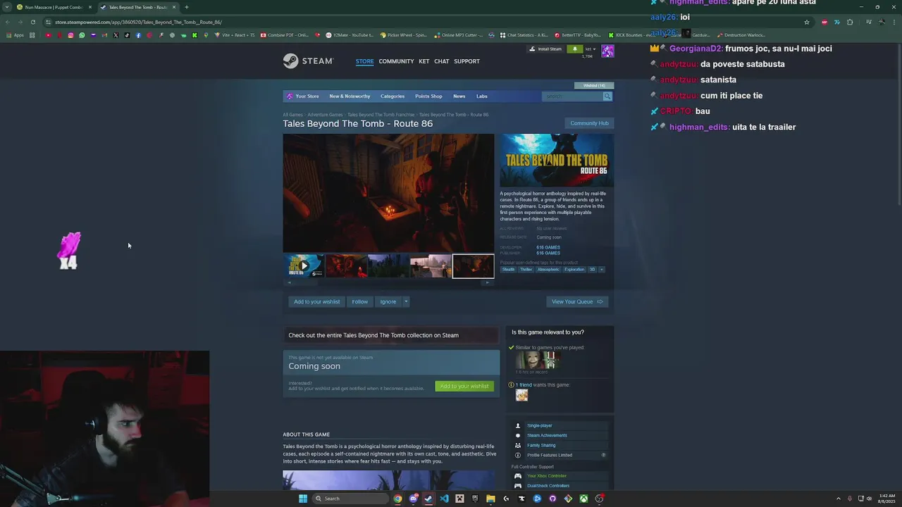The height and width of the screenshot is (507, 902).
Task: Click the Adventure Games breadcrumb link
Action: (325, 115)
